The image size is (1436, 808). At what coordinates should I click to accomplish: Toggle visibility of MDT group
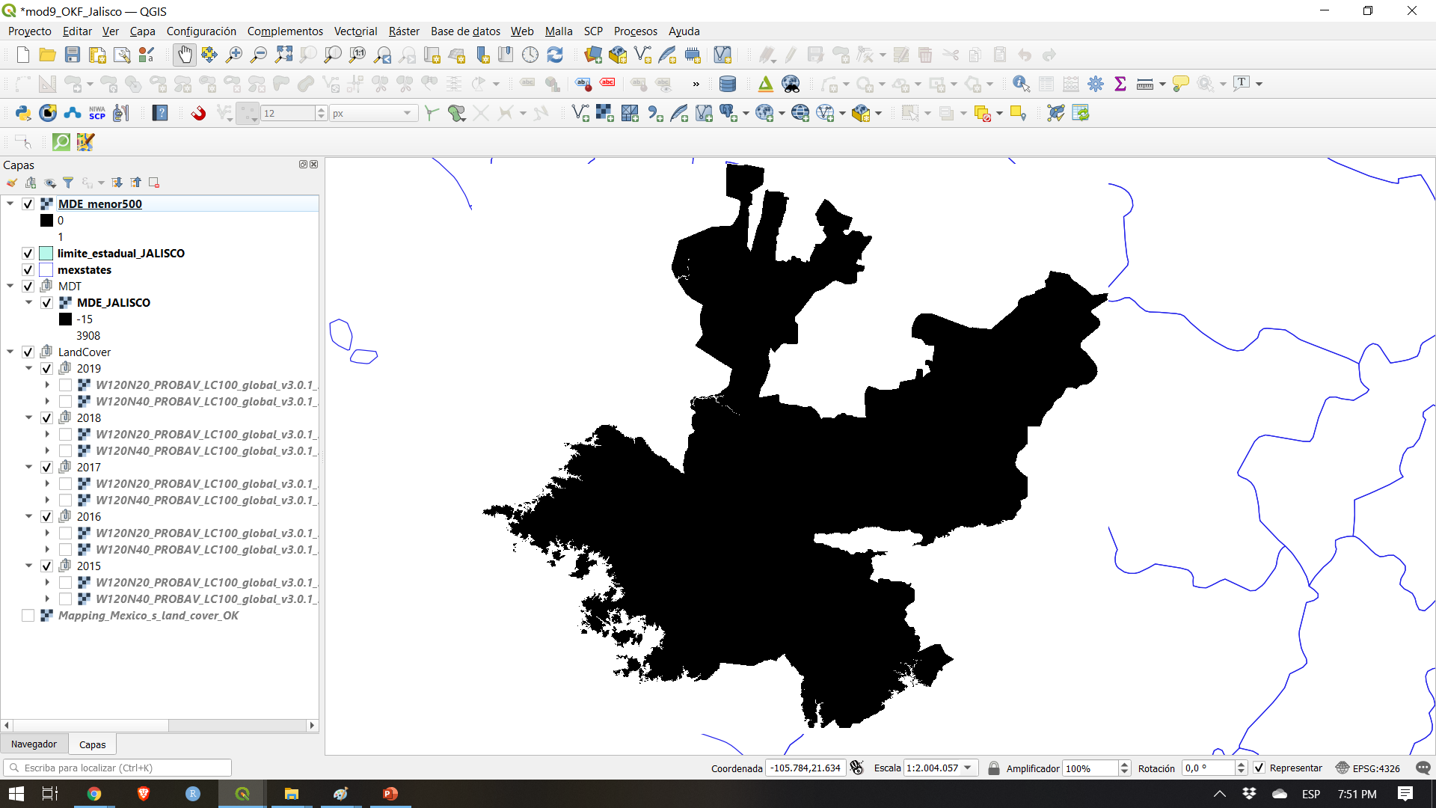coord(28,286)
